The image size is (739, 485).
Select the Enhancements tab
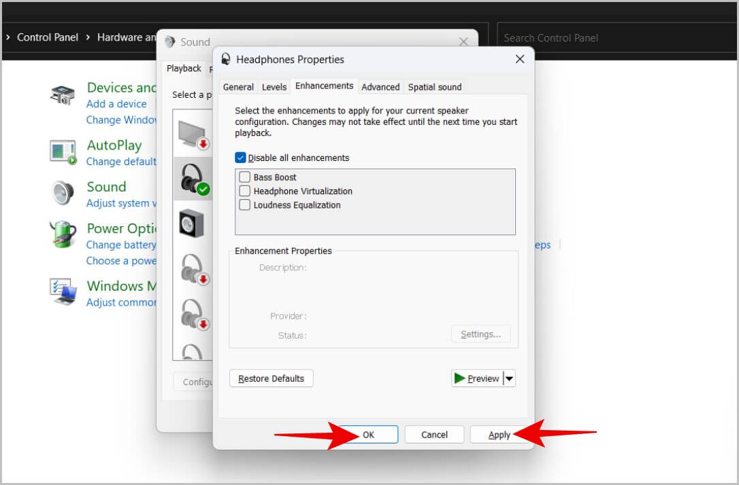(x=325, y=86)
